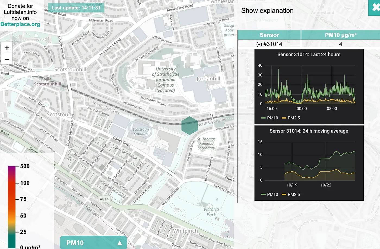Click the Danes Drive label near stadium
Viewport: 380px width, 249px height.
122,141
